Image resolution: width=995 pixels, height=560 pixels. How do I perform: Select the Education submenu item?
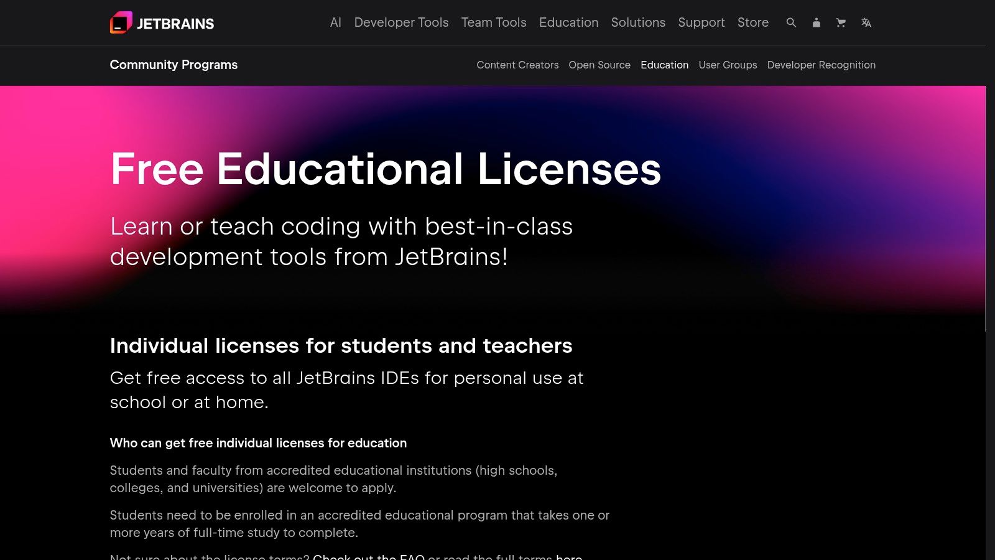[664, 65]
